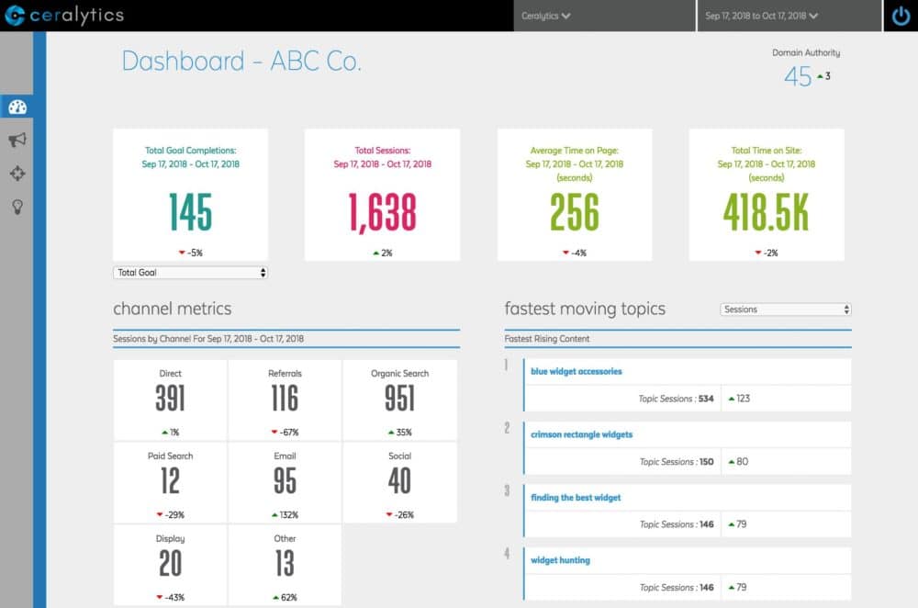Select the Email channel tile
Screen dimensions: 918x608
pos(285,481)
